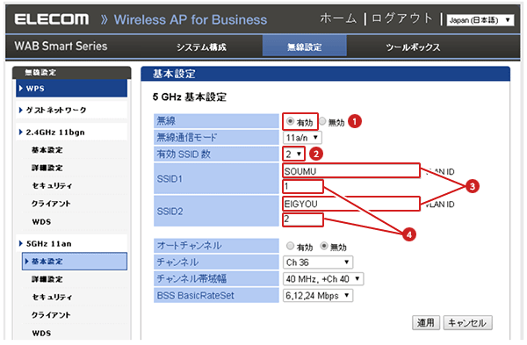Screen dimensions: 527x345
Task: Open WDS under 2.4GHz 11bgn
Action: 41,222
